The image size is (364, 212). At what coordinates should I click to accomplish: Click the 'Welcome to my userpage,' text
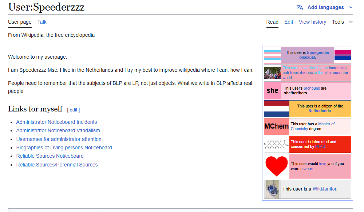pyautogui.click(x=37, y=57)
